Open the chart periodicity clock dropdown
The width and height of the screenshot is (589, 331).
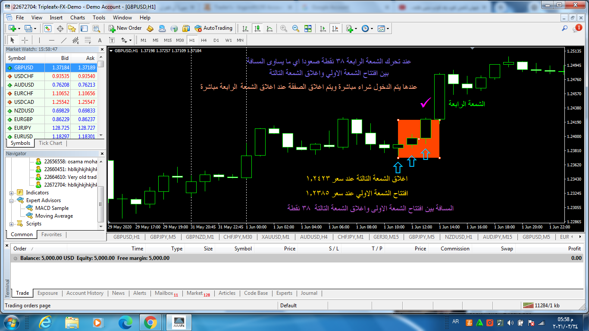tap(367, 28)
